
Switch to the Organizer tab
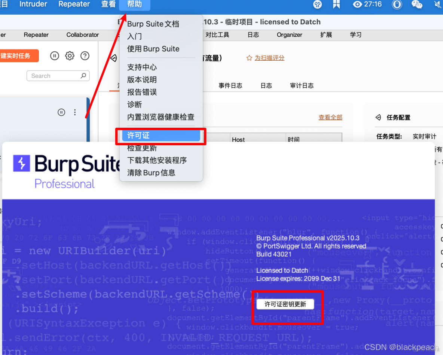(289, 35)
